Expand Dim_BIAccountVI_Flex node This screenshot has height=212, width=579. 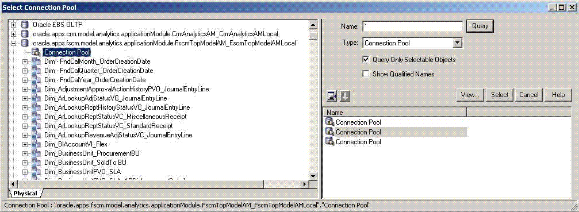(25, 144)
